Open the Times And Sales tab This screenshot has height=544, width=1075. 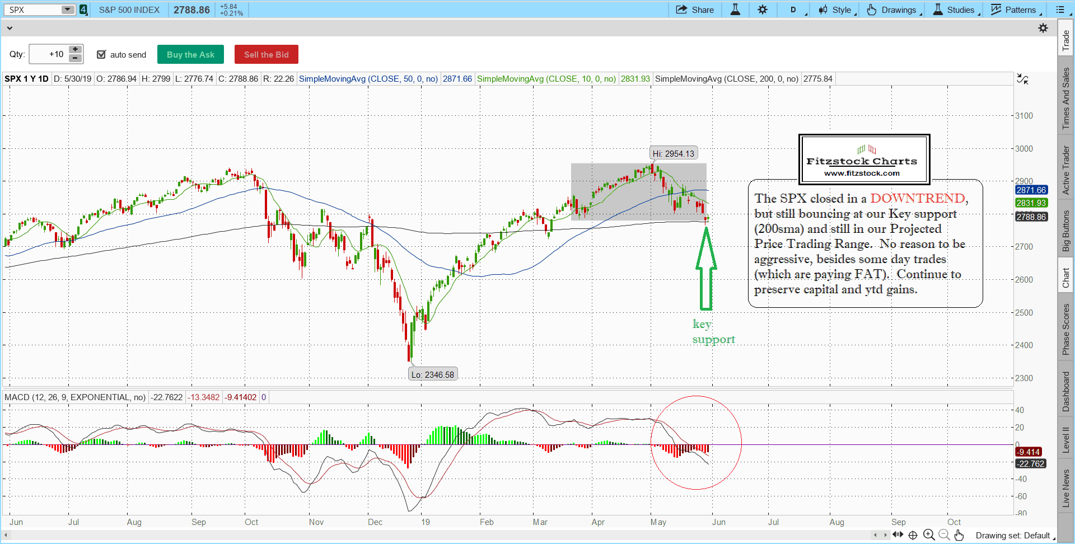tap(1066, 99)
